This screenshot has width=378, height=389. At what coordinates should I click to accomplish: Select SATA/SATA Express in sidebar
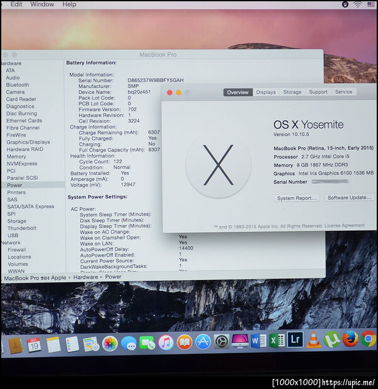click(30, 206)
